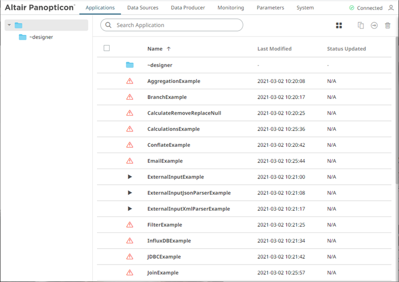Click the warning icon beside JDBCExample
Viewport: 399px width, 282px height.
(x=130, y=257)
